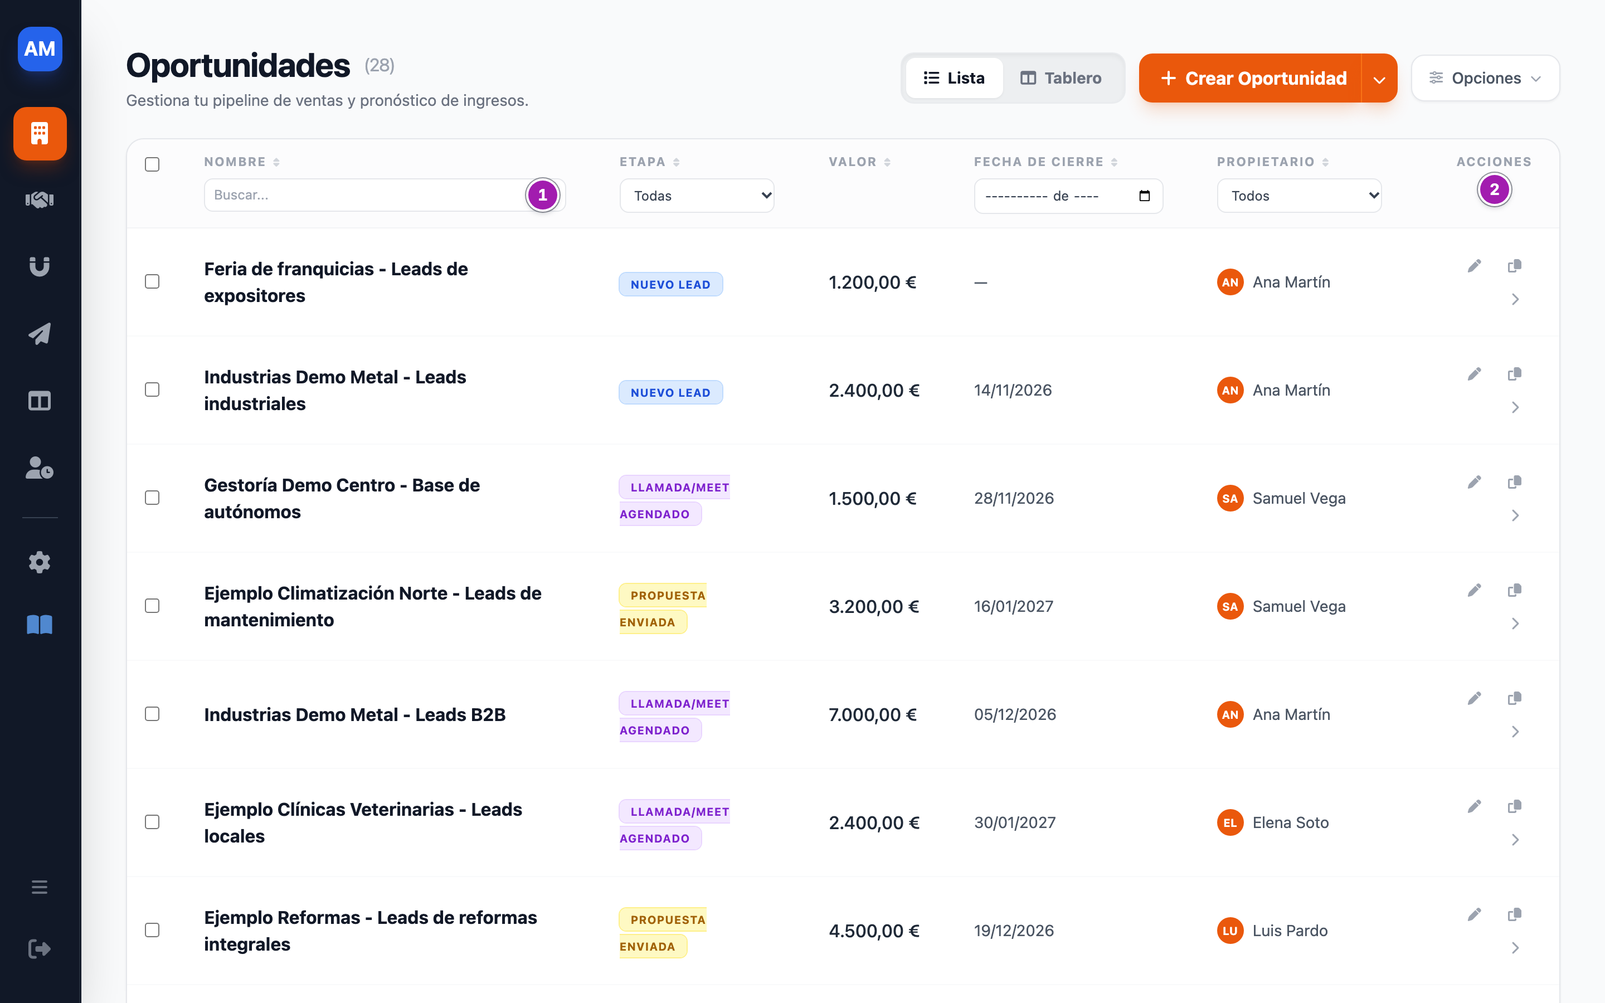Duplicate Industrias Demo Metal Leads industriales
Screen dimensions: 1605x1003
coord(1514,374)
